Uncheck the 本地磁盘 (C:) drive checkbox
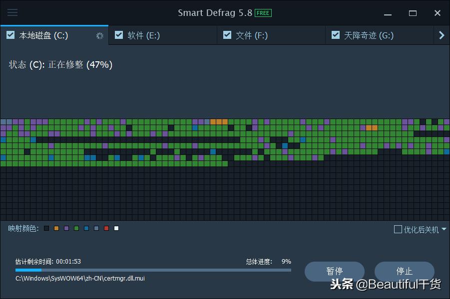This screenshot has height=299, width=450. pos(11,35)
